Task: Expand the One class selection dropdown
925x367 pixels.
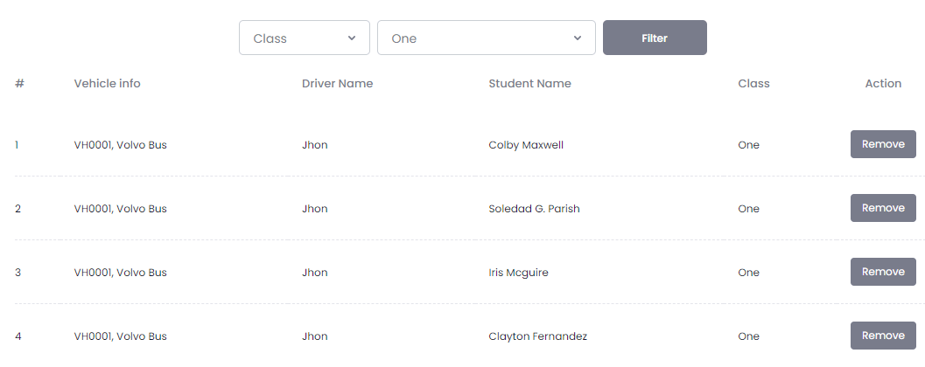Action: point(486,38)
